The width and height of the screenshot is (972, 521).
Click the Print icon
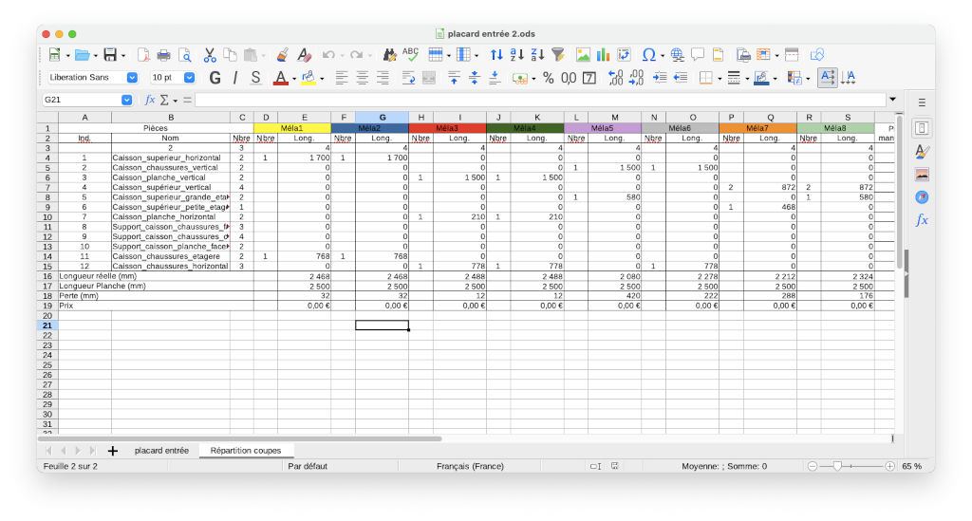point(163,55)
